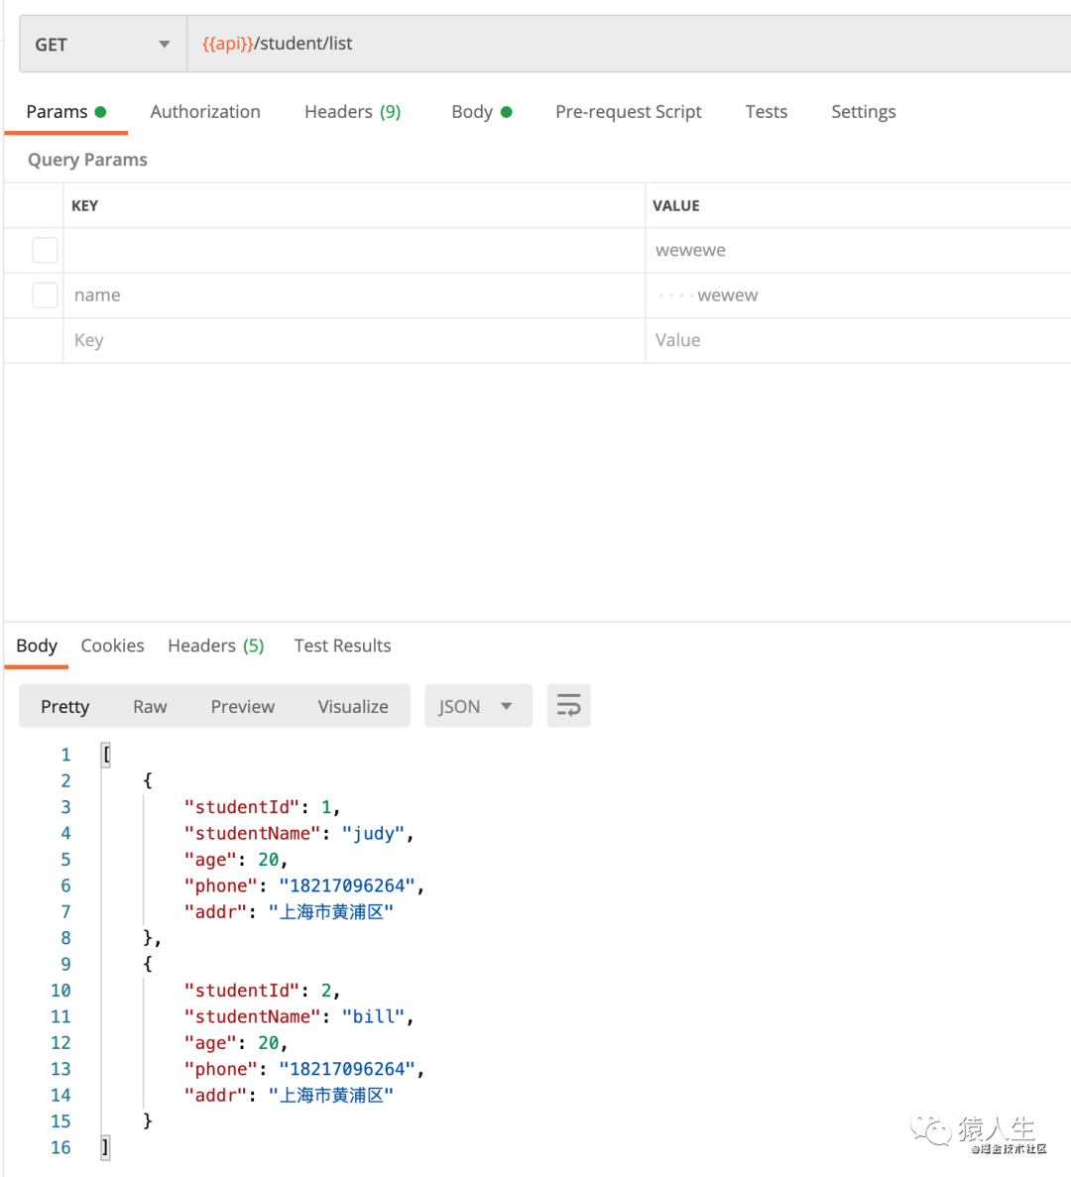Check the name parameter checkbox
This screenshot has height=1177, width=1071.
click(x=45, y=294)
